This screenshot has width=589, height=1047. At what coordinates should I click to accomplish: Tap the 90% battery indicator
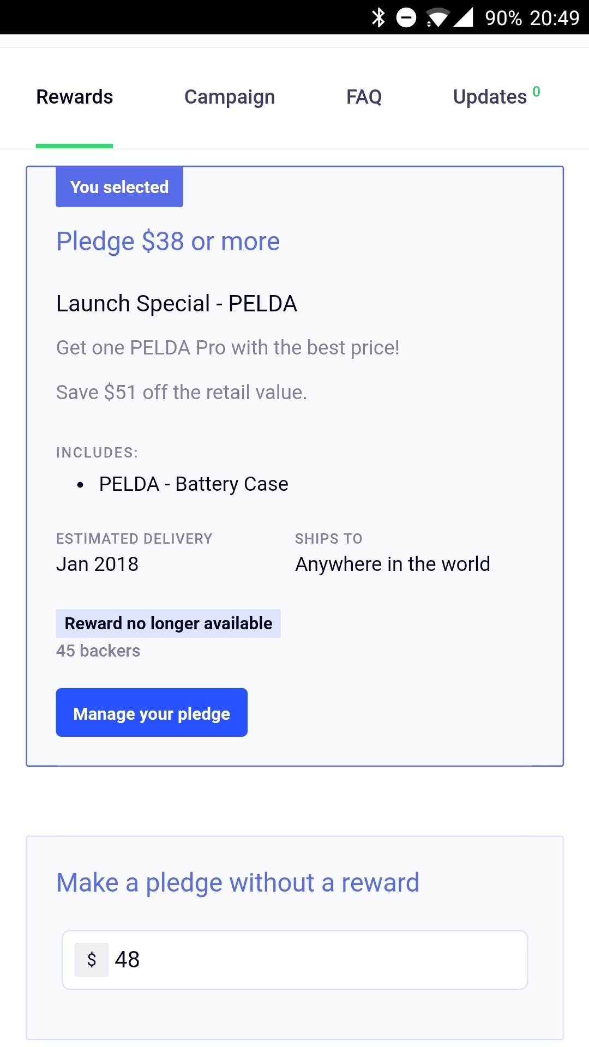point(503,18)
